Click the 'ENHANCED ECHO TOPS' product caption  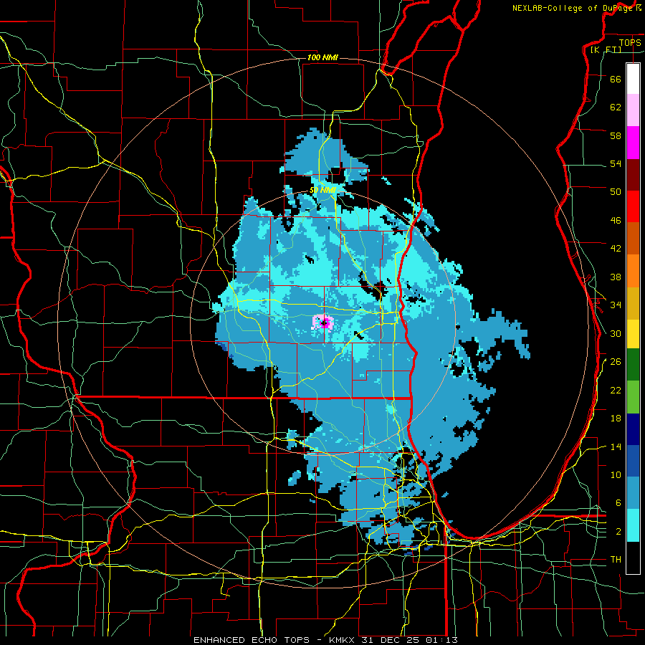[x=252, y=640]
